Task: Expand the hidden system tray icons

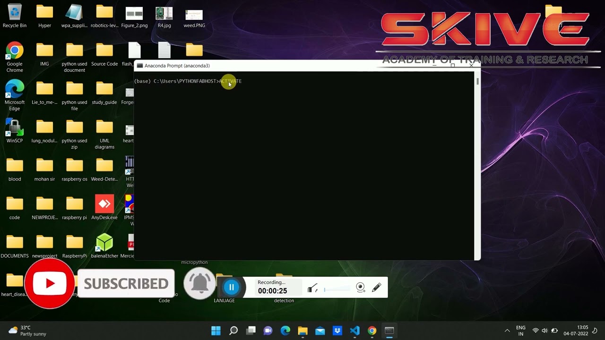Action: click(507, 331)
